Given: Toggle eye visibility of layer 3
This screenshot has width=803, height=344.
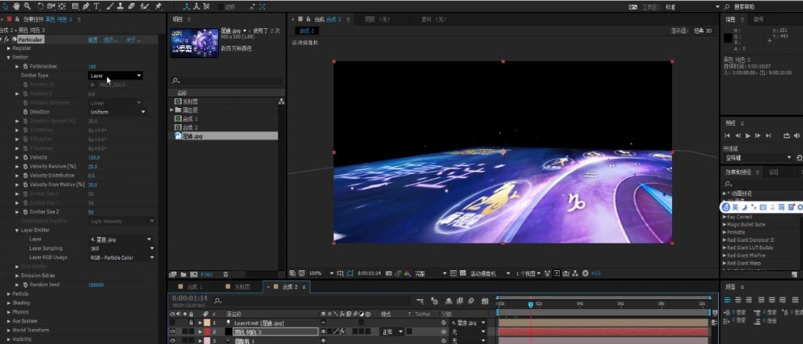Looking at the screenshot, I should (172, 340).
